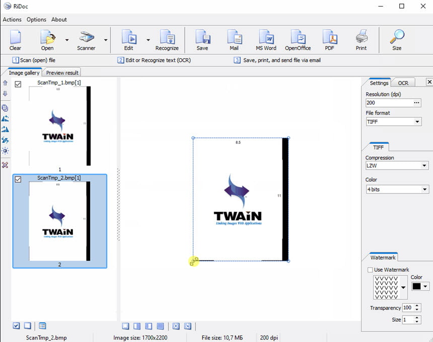Export the document as PDF

coord(330,40)
